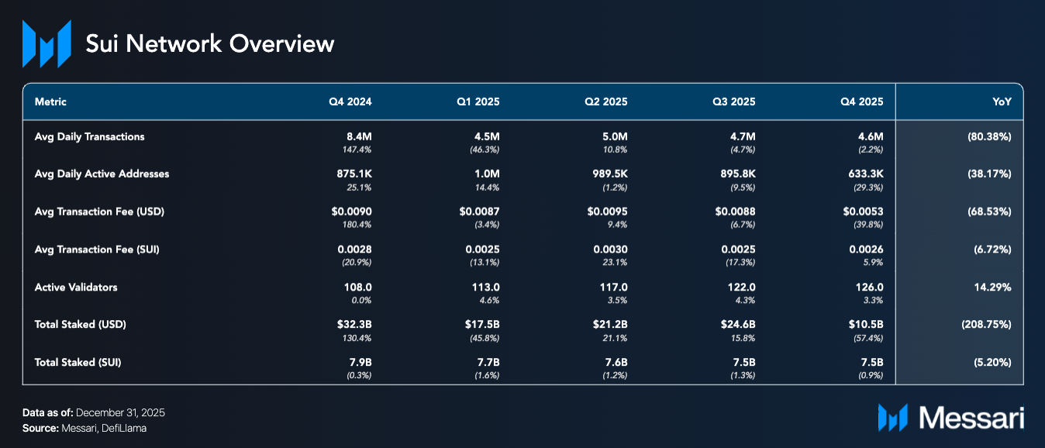The height and width of the screenshot is (448, 1045).
Task: Click the $32.3B staked value
Action: (356, 325)
